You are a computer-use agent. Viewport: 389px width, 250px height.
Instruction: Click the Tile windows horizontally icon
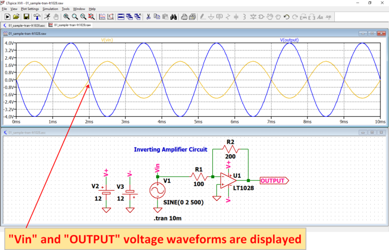121,17
